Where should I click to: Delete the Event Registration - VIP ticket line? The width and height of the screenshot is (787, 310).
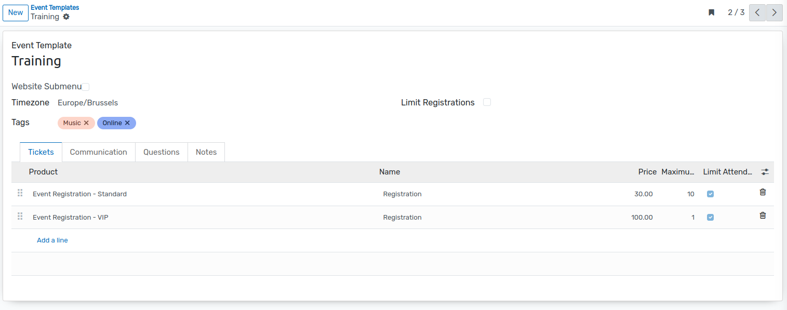click(x=763, y=215)
